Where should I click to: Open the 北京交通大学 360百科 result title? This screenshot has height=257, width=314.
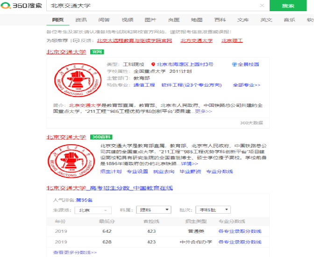tap(66, 137)
